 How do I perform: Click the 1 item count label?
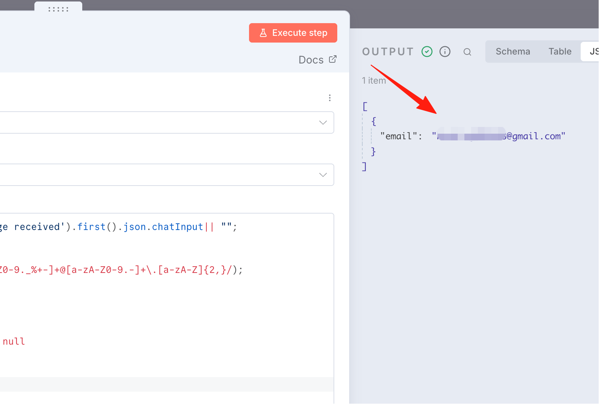[x=374, y=81]
